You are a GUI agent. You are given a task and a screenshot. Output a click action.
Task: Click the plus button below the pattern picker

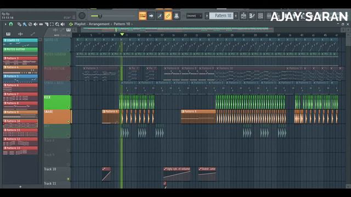click(x=20, y=187)
